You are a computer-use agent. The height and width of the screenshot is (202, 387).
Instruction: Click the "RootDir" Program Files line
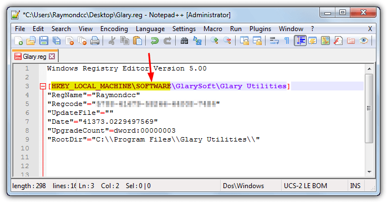click(154, 139)
